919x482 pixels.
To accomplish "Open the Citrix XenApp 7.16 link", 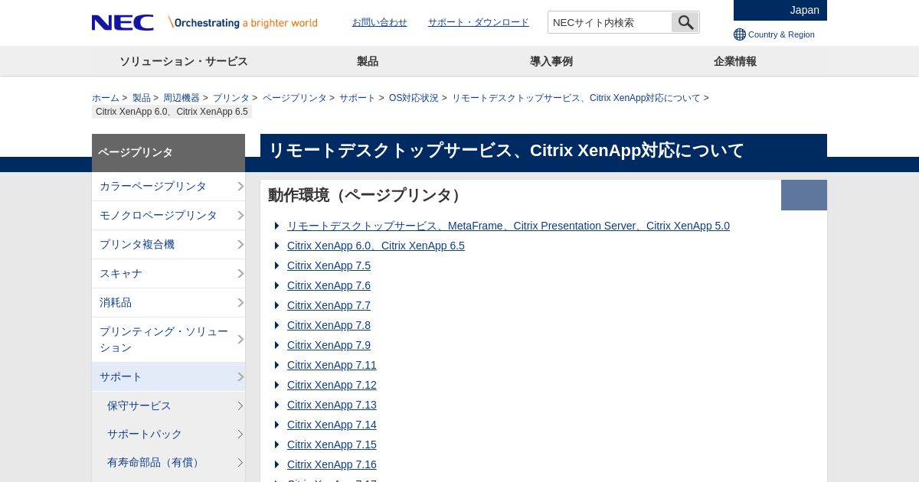I will (332, 464).
